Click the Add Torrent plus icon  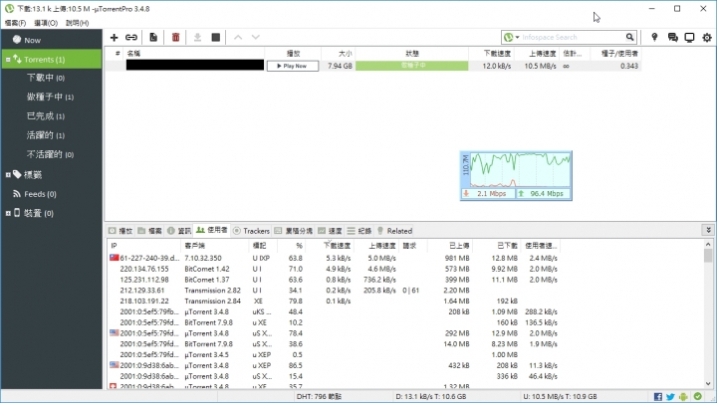point(114,37)
